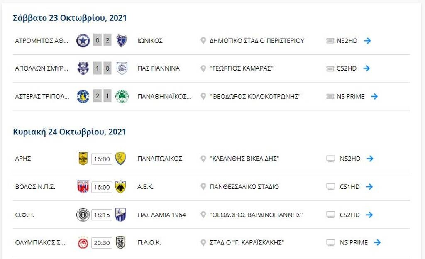The width and height of the screenshot is (425, 259).
Task: Click the date header Kyriaki 24 Oktovriou
Action: [69, 132]
